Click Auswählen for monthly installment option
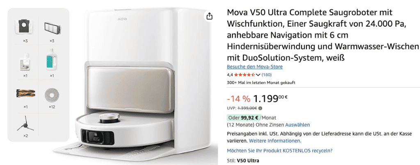 point(298,124)
